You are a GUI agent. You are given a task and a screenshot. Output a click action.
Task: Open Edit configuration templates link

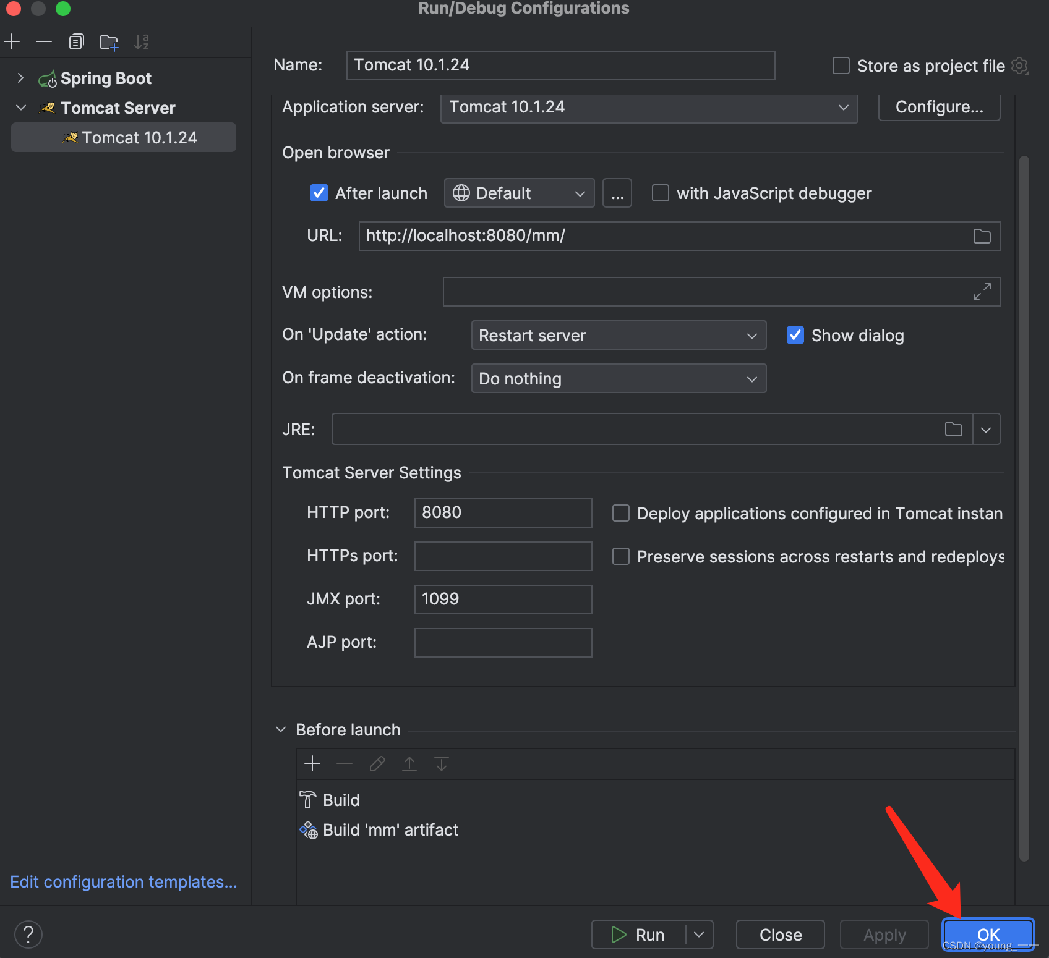[124, 882]
